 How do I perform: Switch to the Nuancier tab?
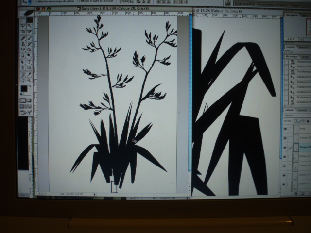304,47
